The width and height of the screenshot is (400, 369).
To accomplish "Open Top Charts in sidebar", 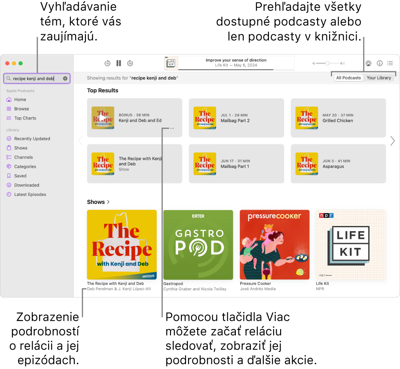I will pyautogui.click(x=25, y=118).
